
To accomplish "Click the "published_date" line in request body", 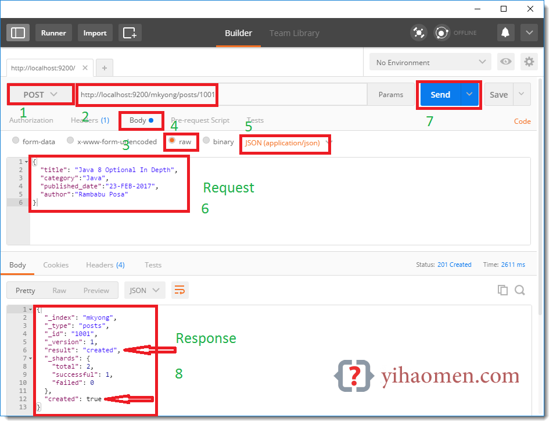I will 99,187.
